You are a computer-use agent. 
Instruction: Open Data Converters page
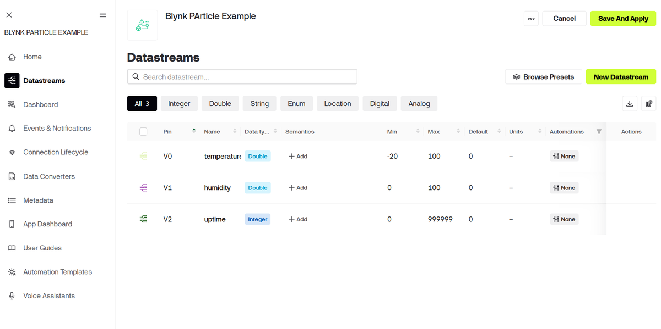click(49, 176)
